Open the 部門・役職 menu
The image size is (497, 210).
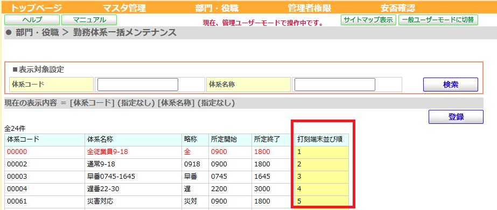pos(217,8)
